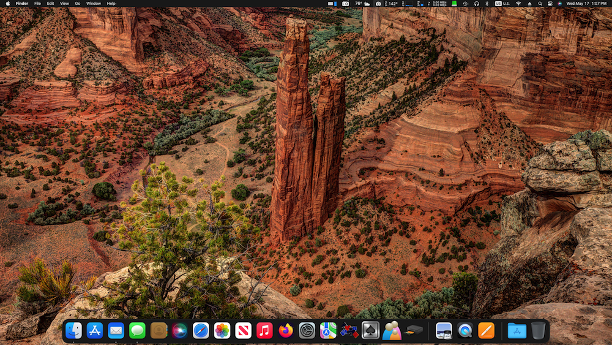Open the Wi-Fi status menu
612x345 pixels.
pyautogui.click(x=518, y=4)
